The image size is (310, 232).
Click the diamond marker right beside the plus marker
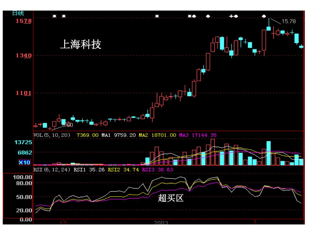[236, 16]
